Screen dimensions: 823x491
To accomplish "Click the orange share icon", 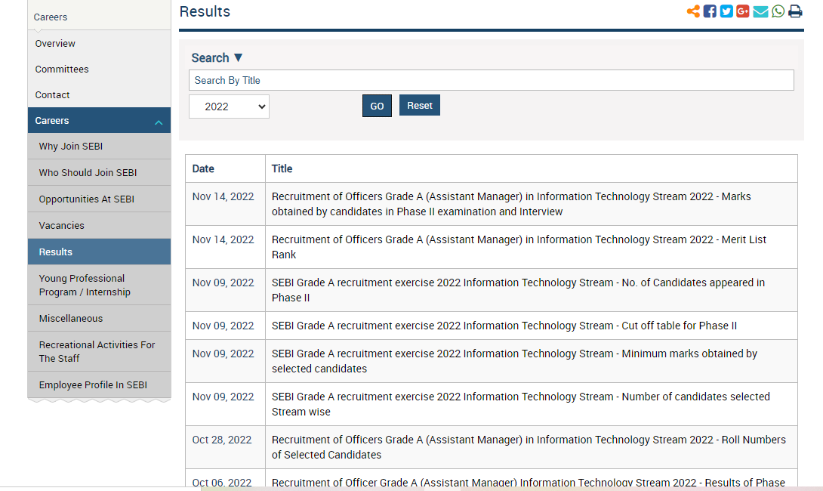I will point(693,11).
